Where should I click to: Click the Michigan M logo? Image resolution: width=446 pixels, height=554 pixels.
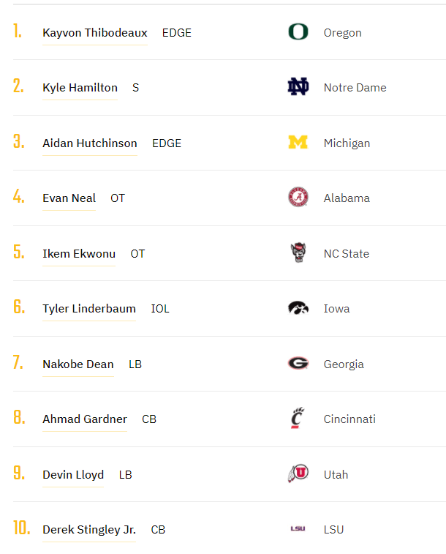298,143
